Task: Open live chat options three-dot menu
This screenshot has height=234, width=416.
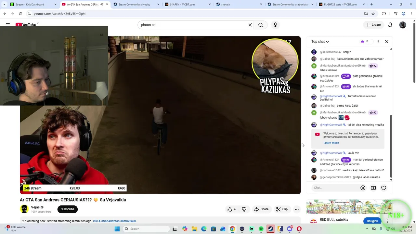Action: click(x=378, y=42)
